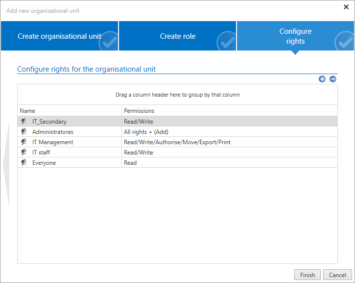Click the left-side back arrow panel
The height and width of the screenshot is (283, 355).
(x=6, y=164)
